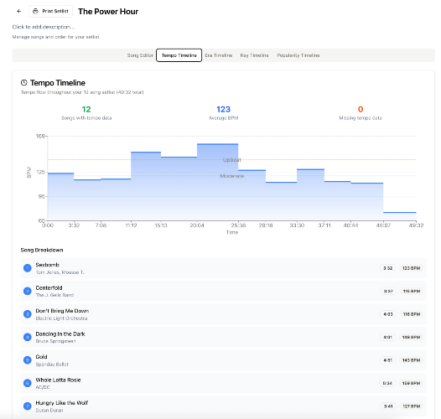Click number badge for Don't Bring Me Down
Viewport: 441px width, 419px height.
(28, 314)
